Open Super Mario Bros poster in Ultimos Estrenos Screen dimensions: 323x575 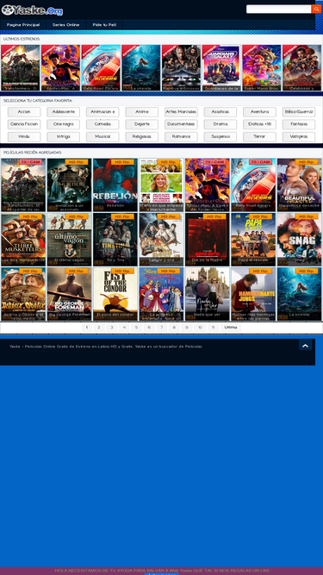tap(262, 68)
